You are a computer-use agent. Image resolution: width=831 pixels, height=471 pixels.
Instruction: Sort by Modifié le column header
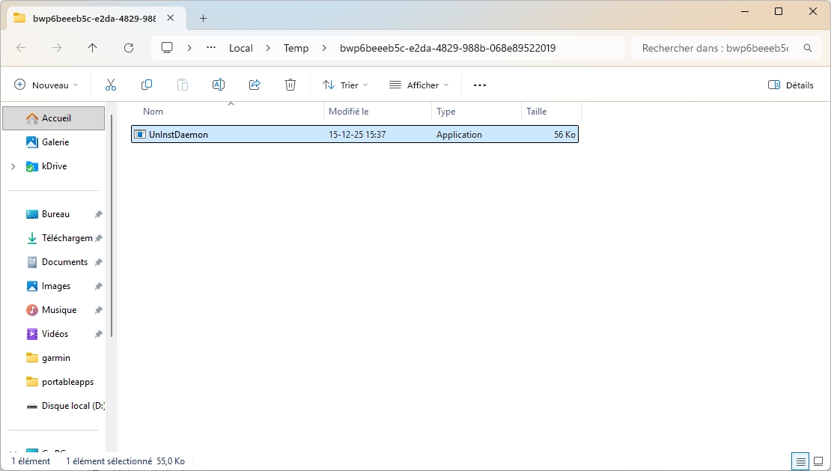click(349, 112)
